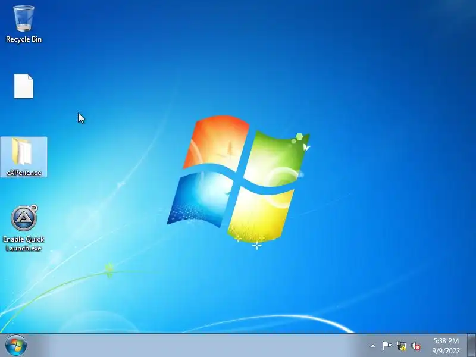Click the muted volume speaker icon
This screenshot has height=357, width=476.
click(x=416, y=346)
